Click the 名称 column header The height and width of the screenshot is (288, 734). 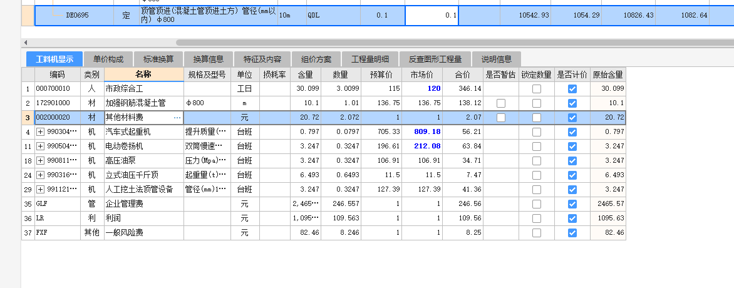[x=143, y=75]
